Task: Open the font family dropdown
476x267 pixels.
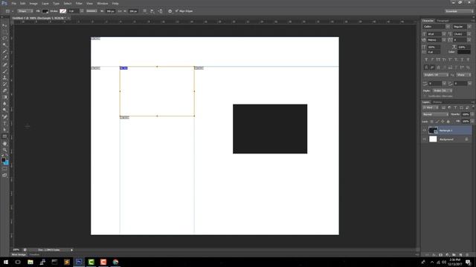Action: [437, 27]
